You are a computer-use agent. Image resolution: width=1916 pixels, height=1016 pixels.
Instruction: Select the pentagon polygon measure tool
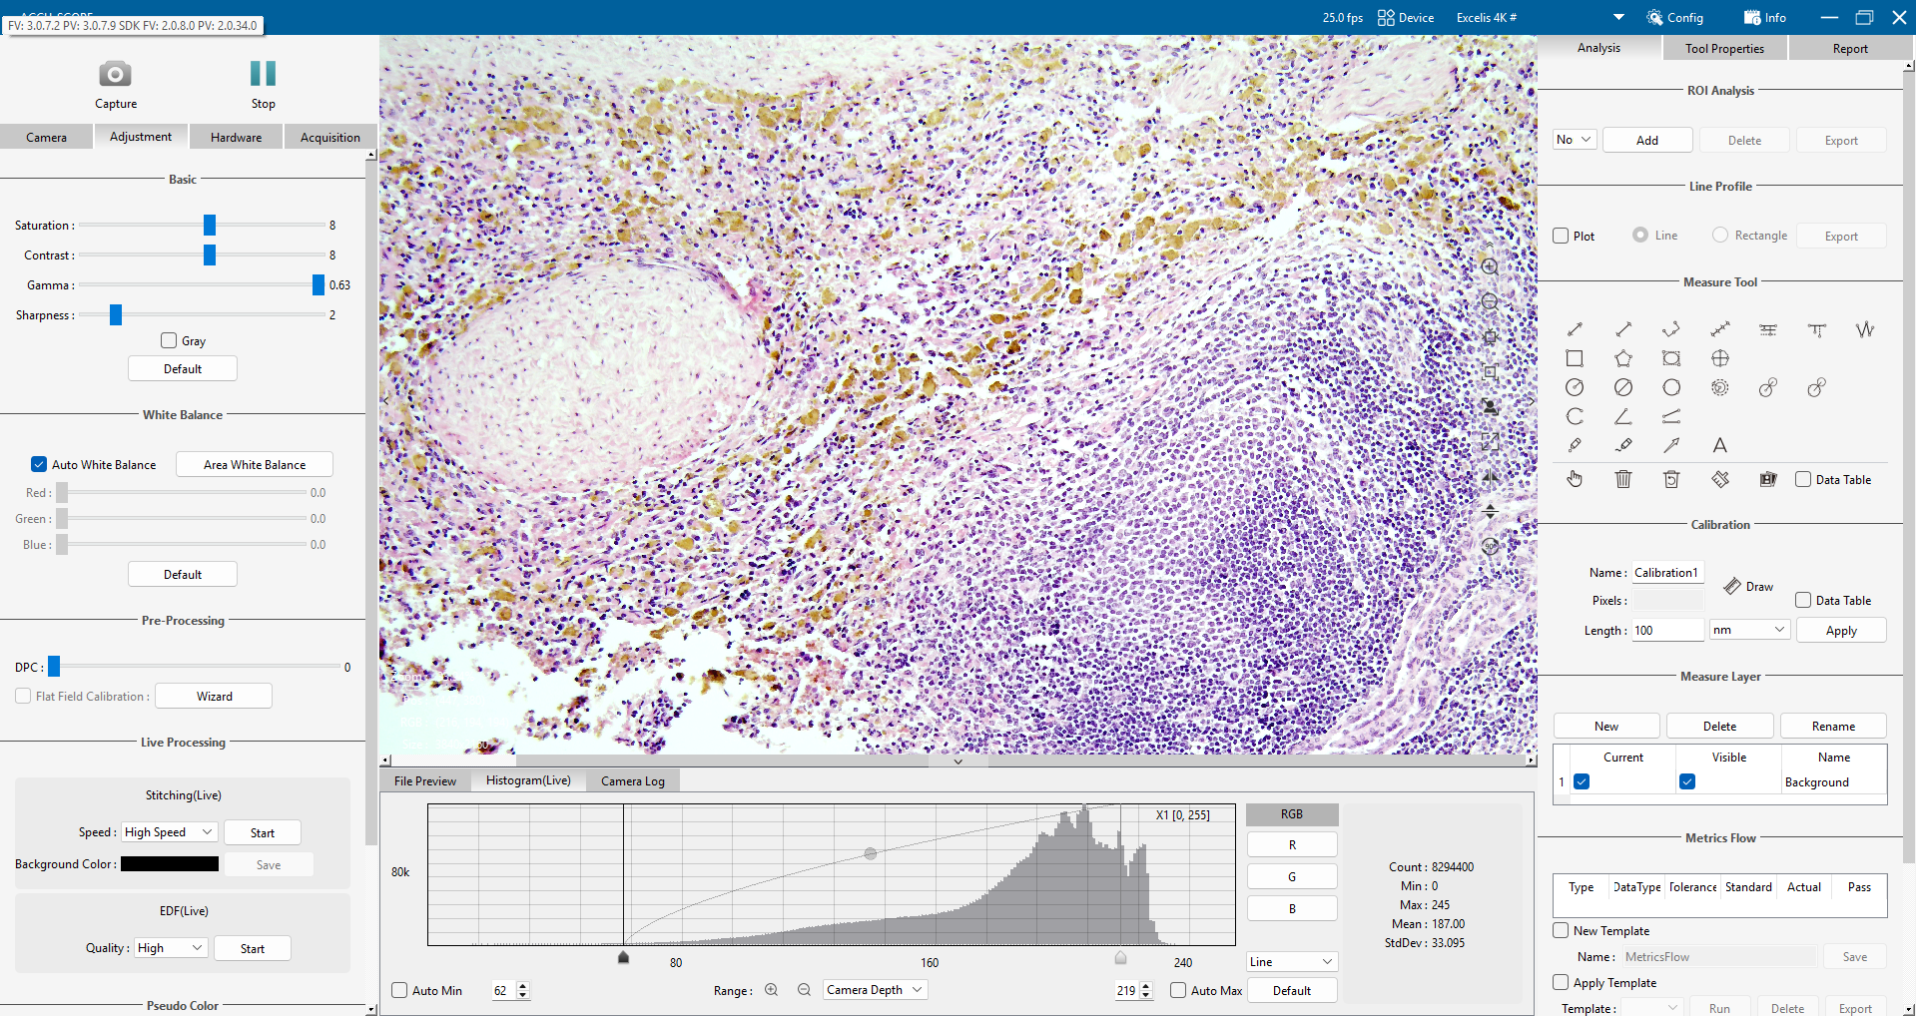[1622, 358]
